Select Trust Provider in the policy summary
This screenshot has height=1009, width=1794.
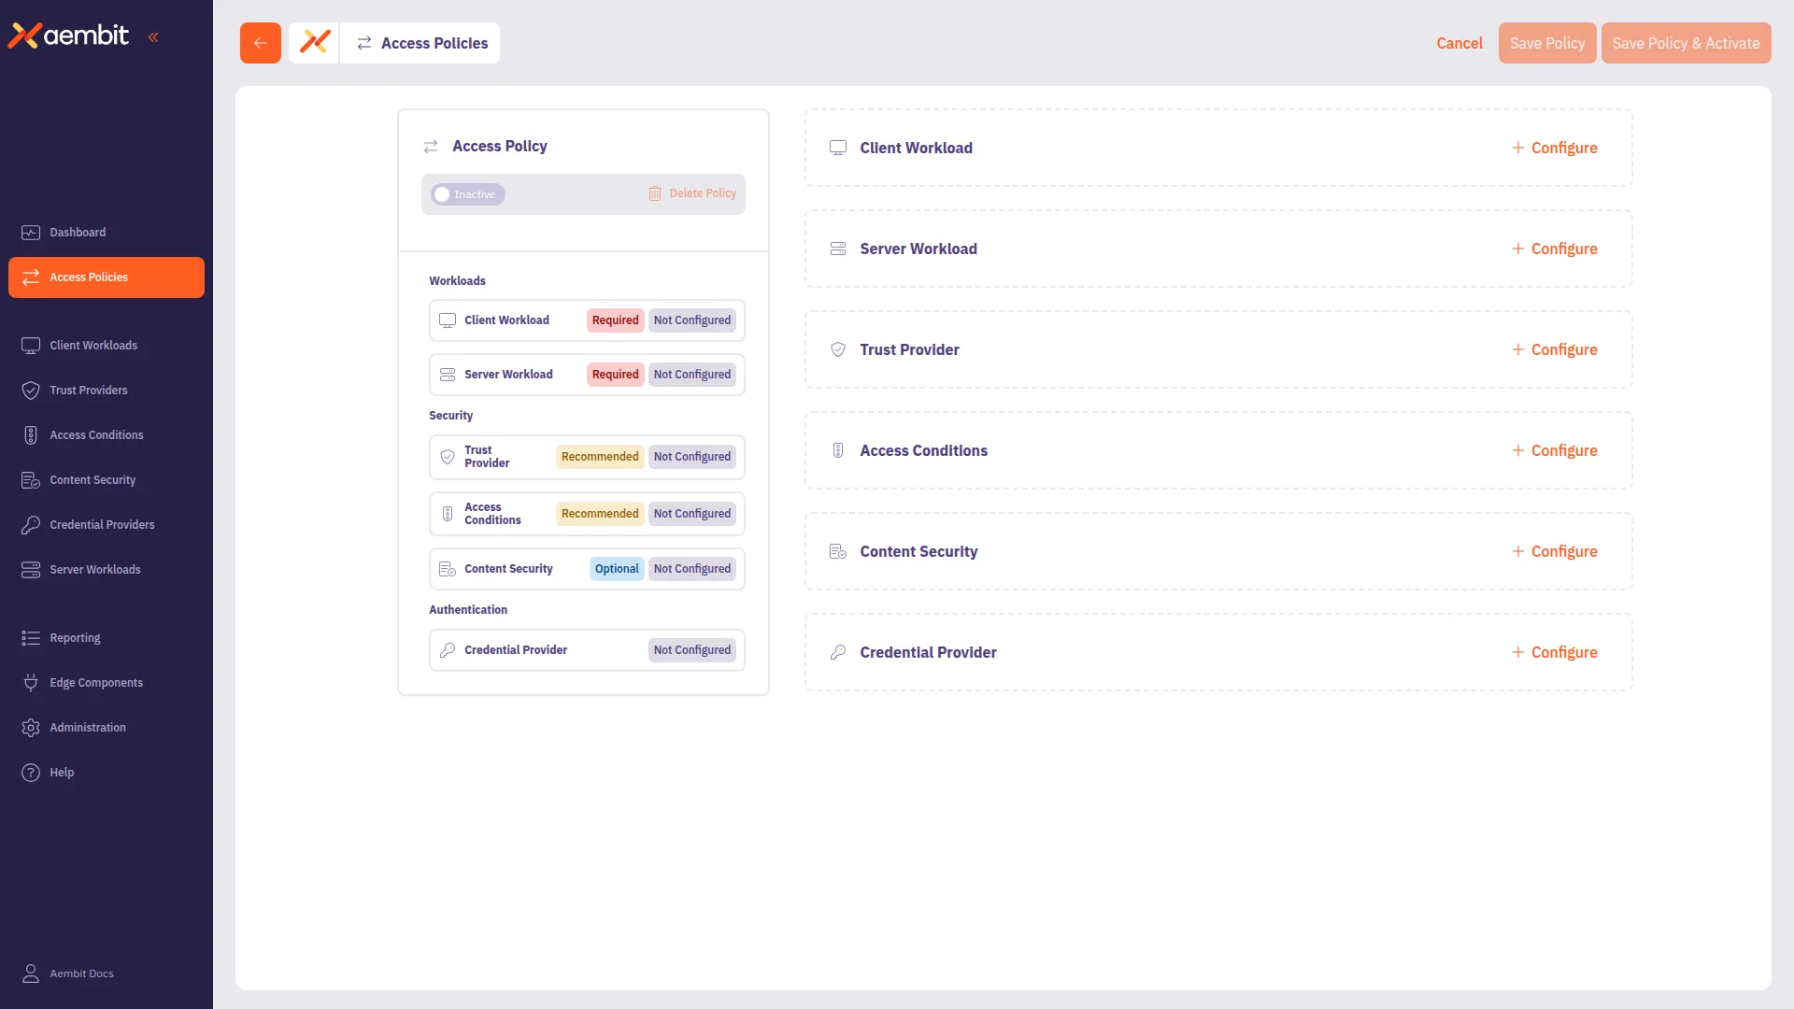point(587,457)
